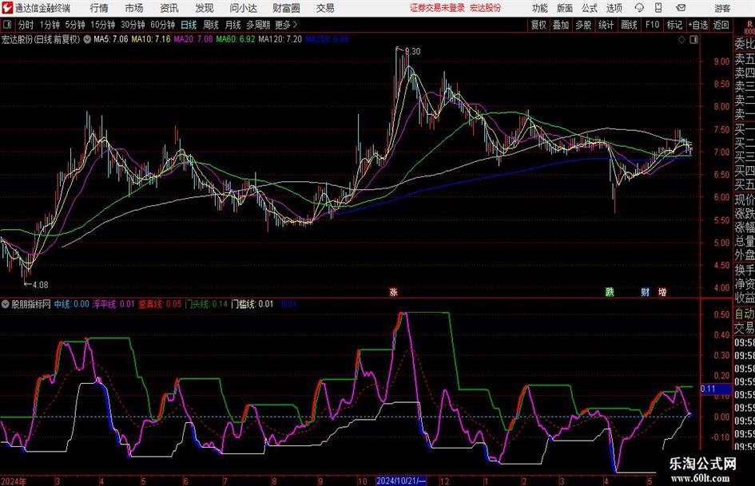755x486 pixels.
Task: Open the 资讯 menu
Action: click(x=169, y=8)
